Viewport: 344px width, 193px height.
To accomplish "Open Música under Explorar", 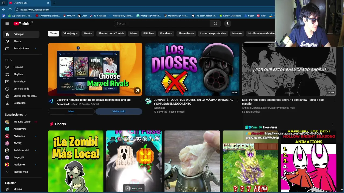I will pos(21,189).
